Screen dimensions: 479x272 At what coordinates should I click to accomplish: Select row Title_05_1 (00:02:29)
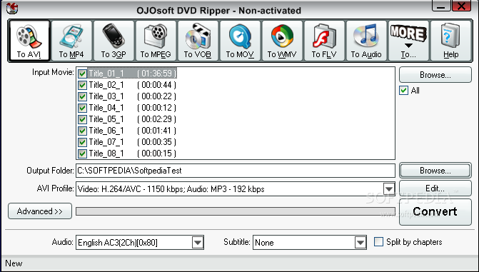[x=132, y=119]
